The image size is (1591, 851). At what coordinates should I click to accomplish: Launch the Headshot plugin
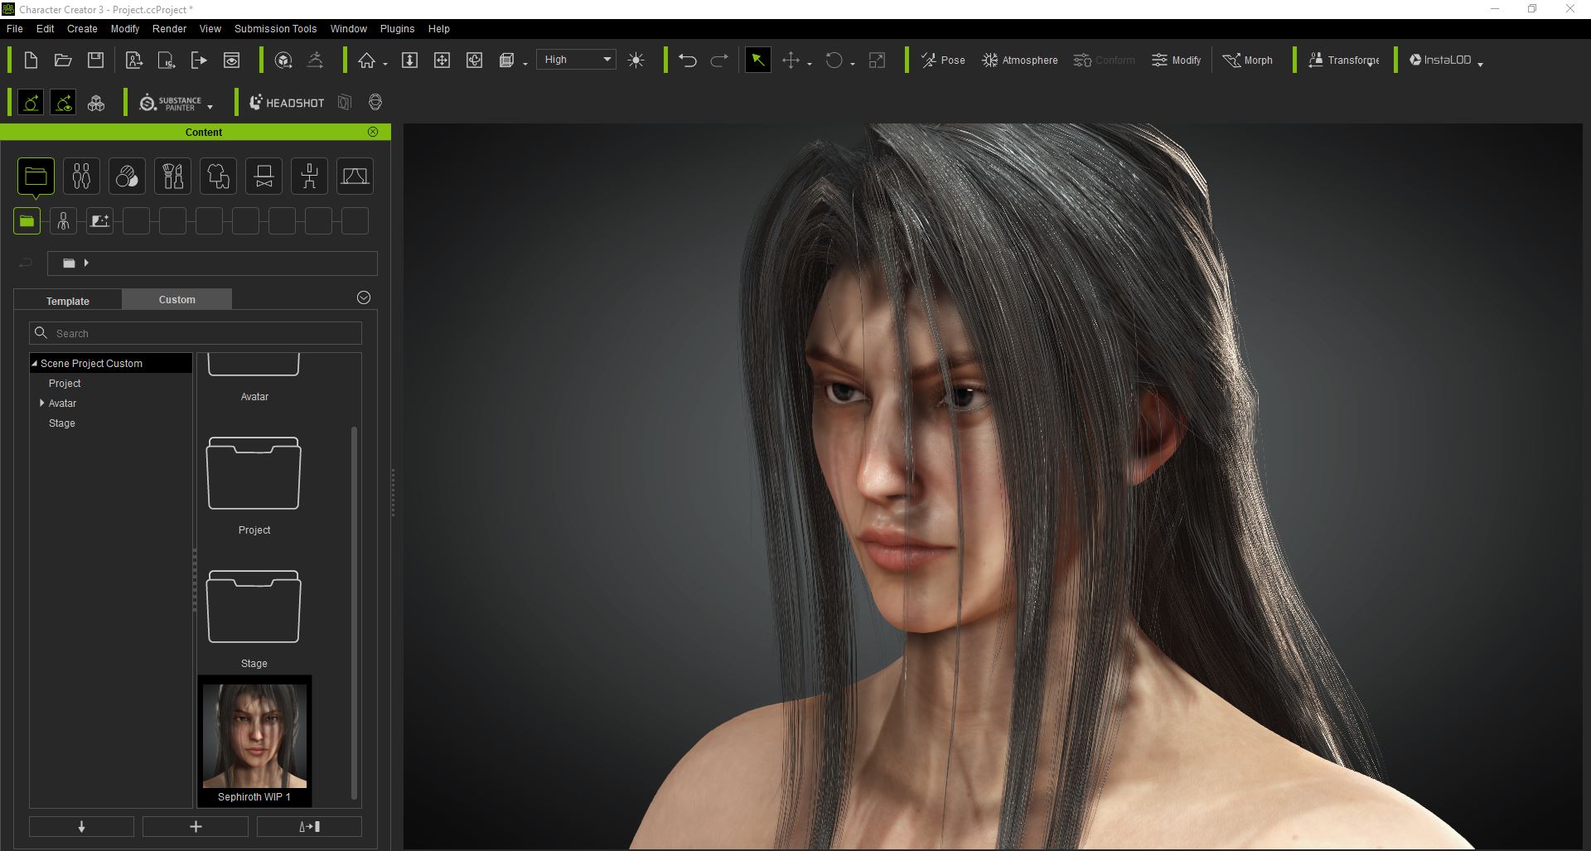pos(287,103)
